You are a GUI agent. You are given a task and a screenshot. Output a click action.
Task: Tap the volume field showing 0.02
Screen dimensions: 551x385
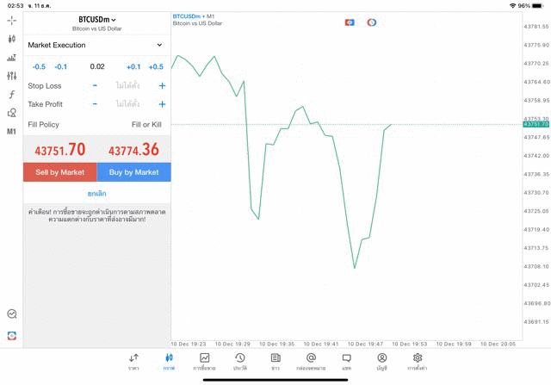click(x=96, y=66)
